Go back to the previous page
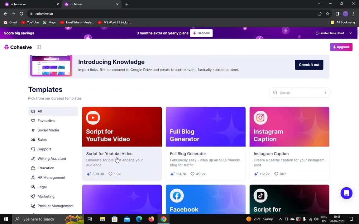Viewport: 359px width, 224px height. (x=6, y=14)
